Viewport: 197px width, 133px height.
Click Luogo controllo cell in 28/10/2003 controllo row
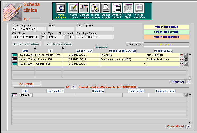coord(54,95)
